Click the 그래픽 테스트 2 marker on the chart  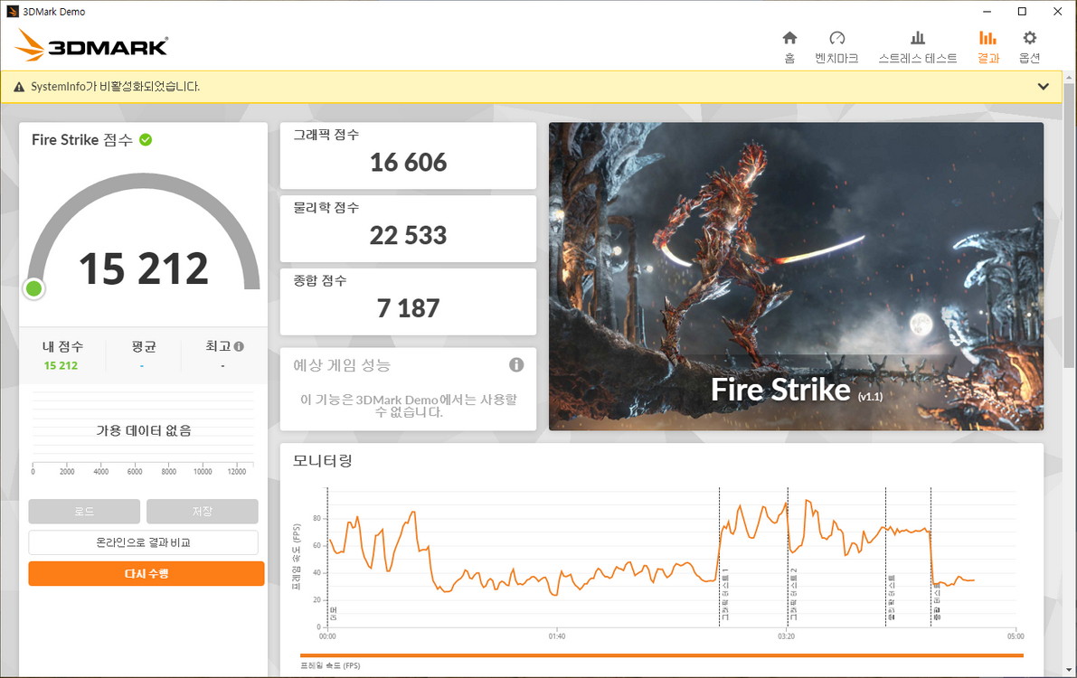[x=794, y=594]
